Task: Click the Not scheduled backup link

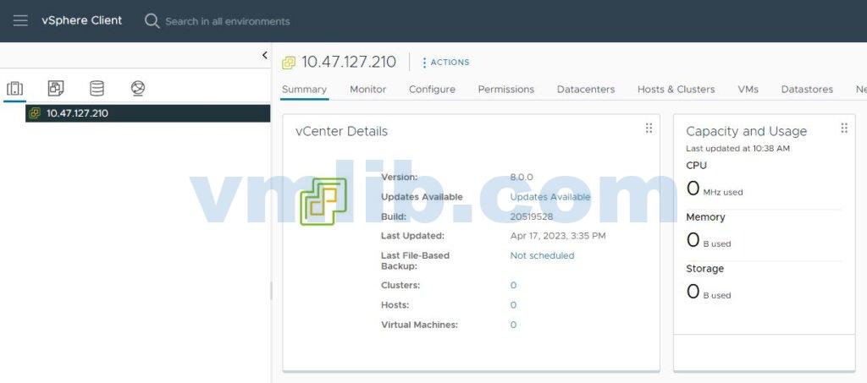Action: click(542, 255)
